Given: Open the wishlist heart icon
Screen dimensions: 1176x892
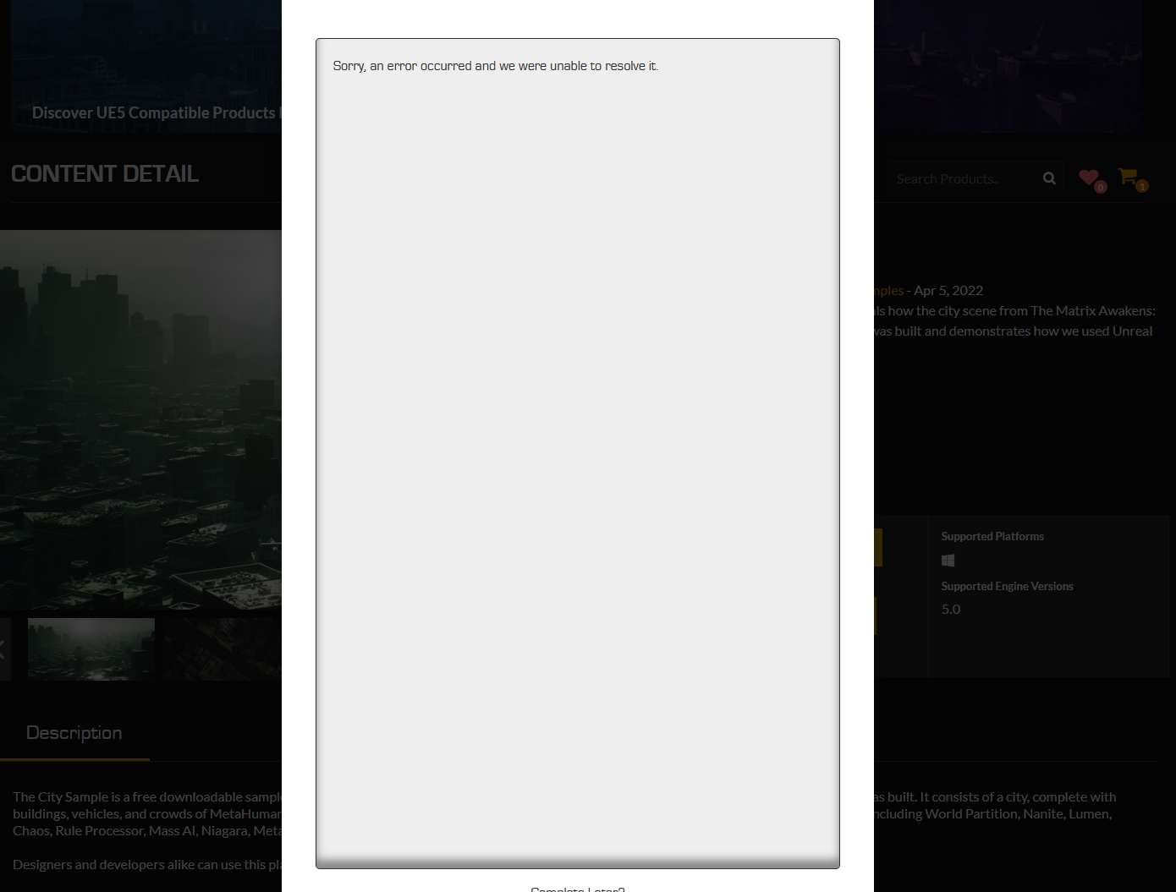Looking at the screenshot, I should [x=1089, y=178].
